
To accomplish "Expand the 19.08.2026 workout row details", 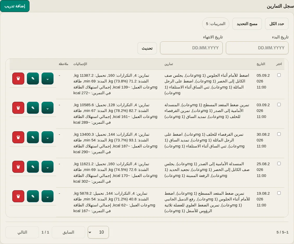I will click(x=48, y=196).
